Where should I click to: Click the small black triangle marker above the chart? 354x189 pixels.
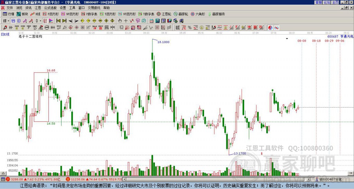coord(287,39)
